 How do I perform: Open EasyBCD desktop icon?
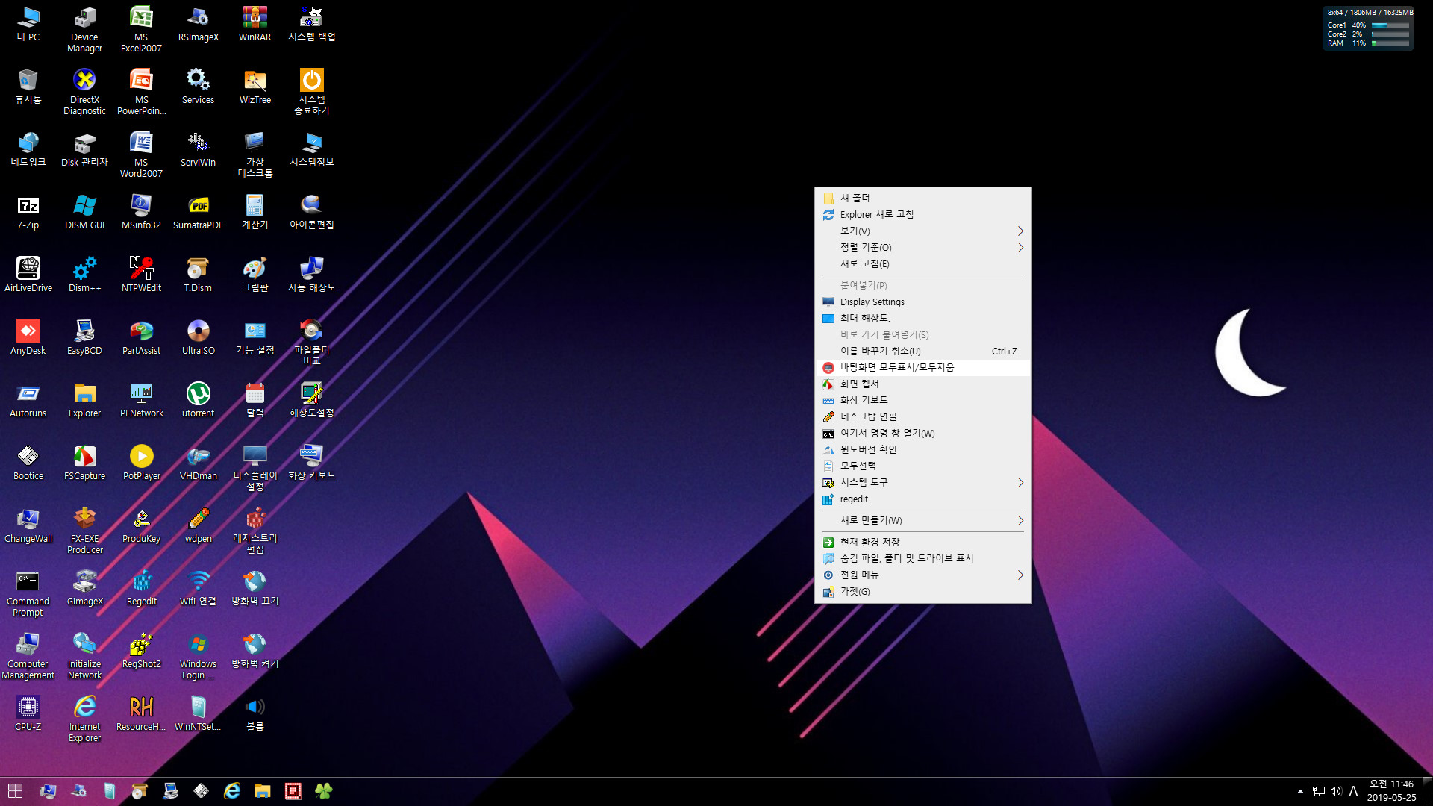84,338
